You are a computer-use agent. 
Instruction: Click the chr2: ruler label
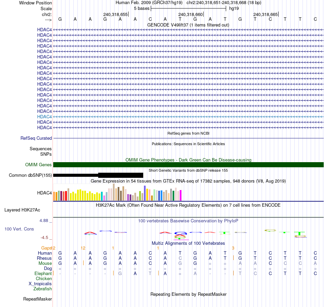point(47,14)
